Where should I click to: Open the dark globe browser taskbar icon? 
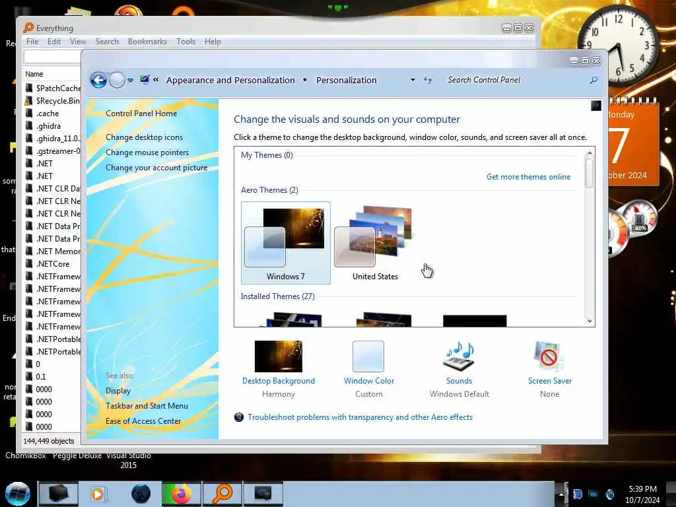(141, 494)
